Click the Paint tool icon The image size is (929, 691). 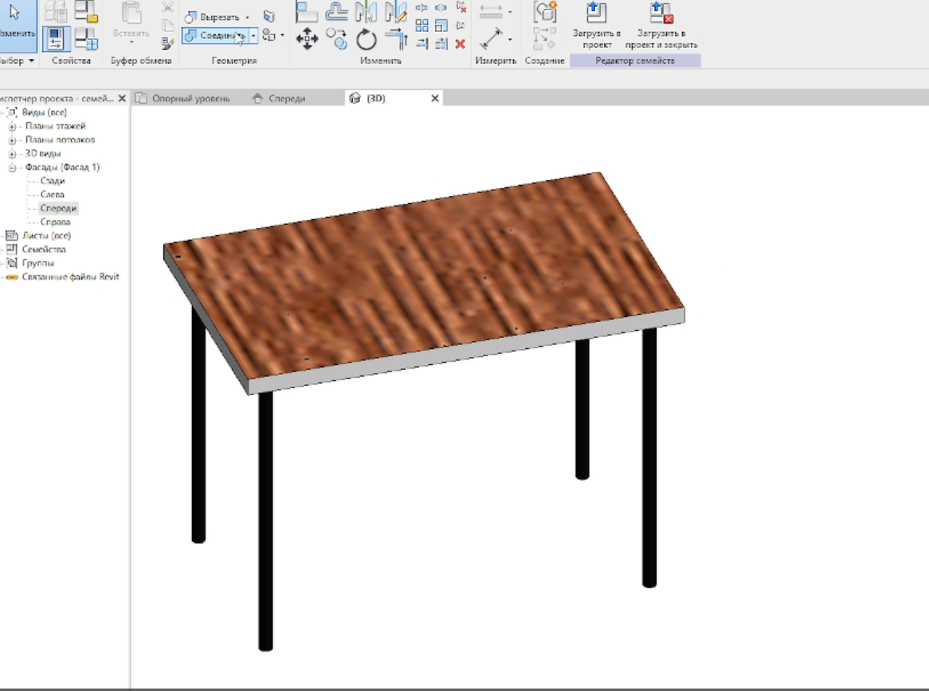269,16
